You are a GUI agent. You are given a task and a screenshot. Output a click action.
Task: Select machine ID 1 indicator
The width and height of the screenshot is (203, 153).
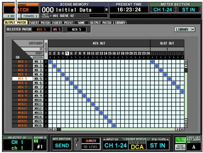tap(36, 141)
